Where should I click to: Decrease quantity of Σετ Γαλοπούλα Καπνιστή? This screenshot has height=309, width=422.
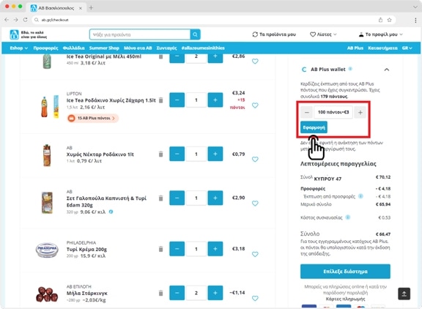177,198
